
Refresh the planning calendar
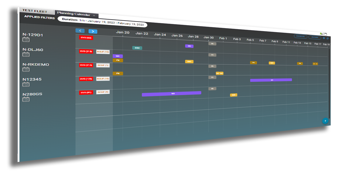click(x=328, y=38)
